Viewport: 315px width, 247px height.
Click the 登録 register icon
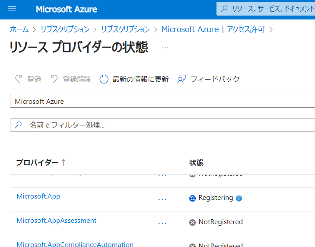(19, 79)
